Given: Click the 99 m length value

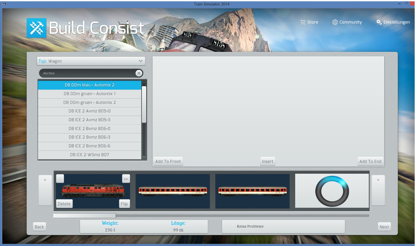Looking at the screenshot, I should click(178, 230).
